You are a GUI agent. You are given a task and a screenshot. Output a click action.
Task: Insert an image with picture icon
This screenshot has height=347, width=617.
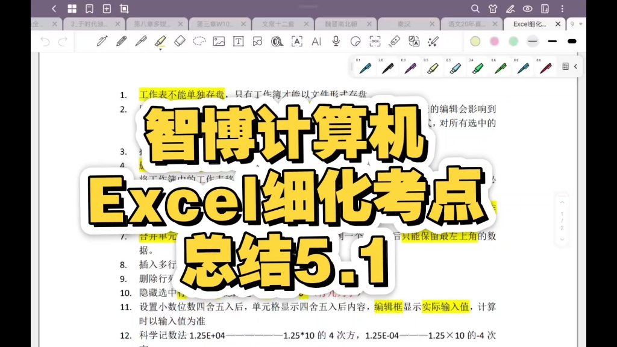219,42
